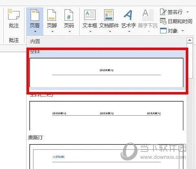This screenshot has height=169, width=196.
Task: Expand the 对象 dropdown arrow
Action: click(183, 31)
